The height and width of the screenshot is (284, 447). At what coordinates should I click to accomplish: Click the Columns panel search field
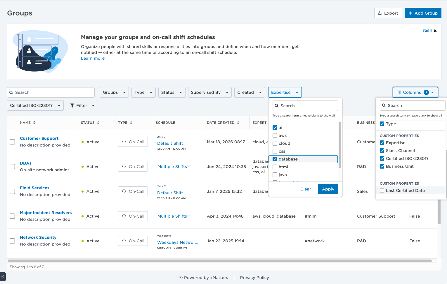click(x=413, y=105)
